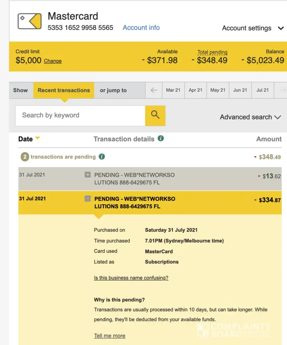Click 'Is this business name confusing?' link
This screenshot has width=287, height=345.
tap(131, 278)
